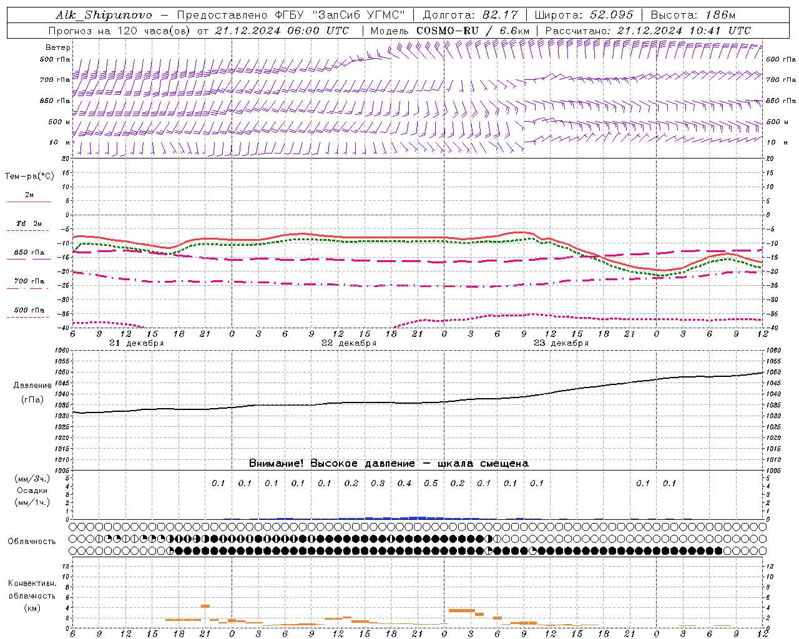The image size is (799, 639).
Task: Click the 0.4 precipitation value
Action: [404, 483]
